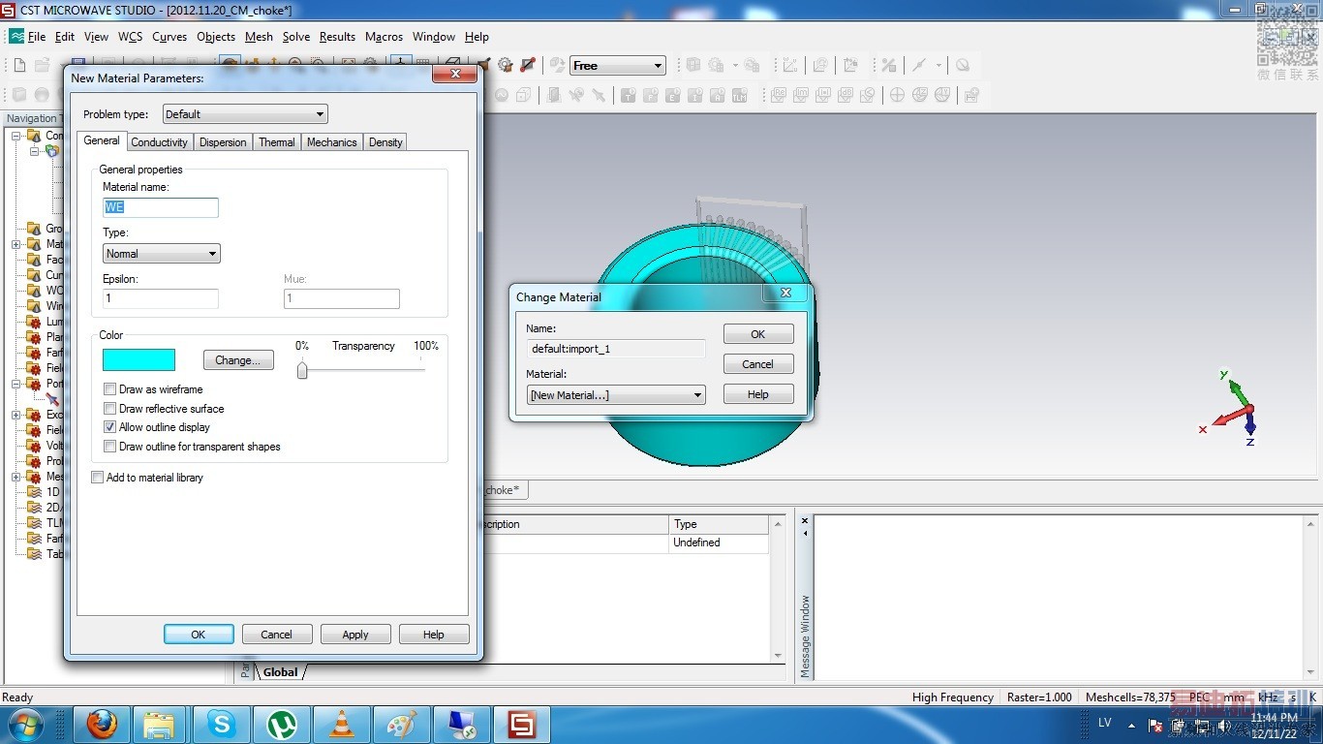Enable Draw outline for transparent shapes
Screen dimensions: 1323x744
pos(109,447)
